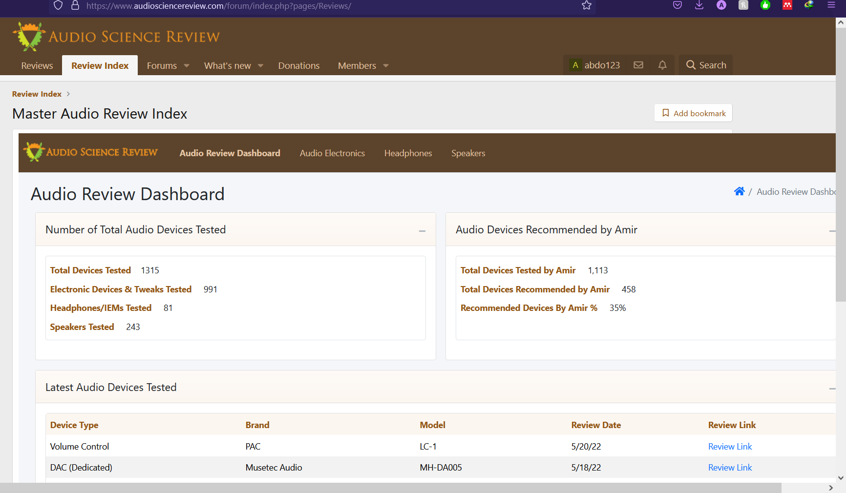Collapse the Latest Audio Devices Tested panel
846x493 pixels.
tap(832, 389)
